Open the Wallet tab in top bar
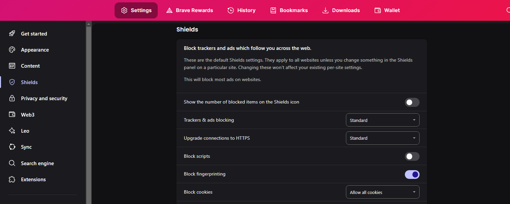The image size is (510, 204). [x=387, y=10]
